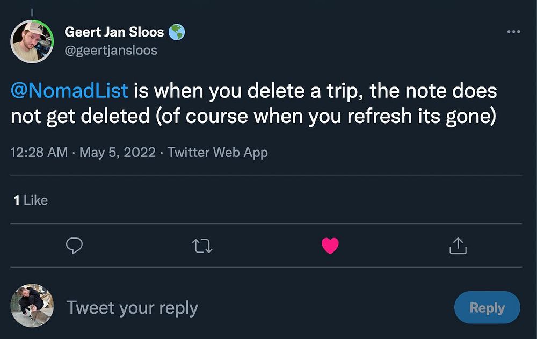The width and height of the screenshot is (537, 339).
Task: Click the tweet body text
Action: point(311,103)
